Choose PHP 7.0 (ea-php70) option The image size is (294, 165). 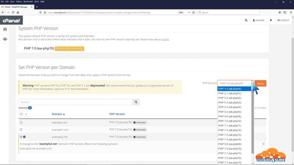(x=234, y=148)
